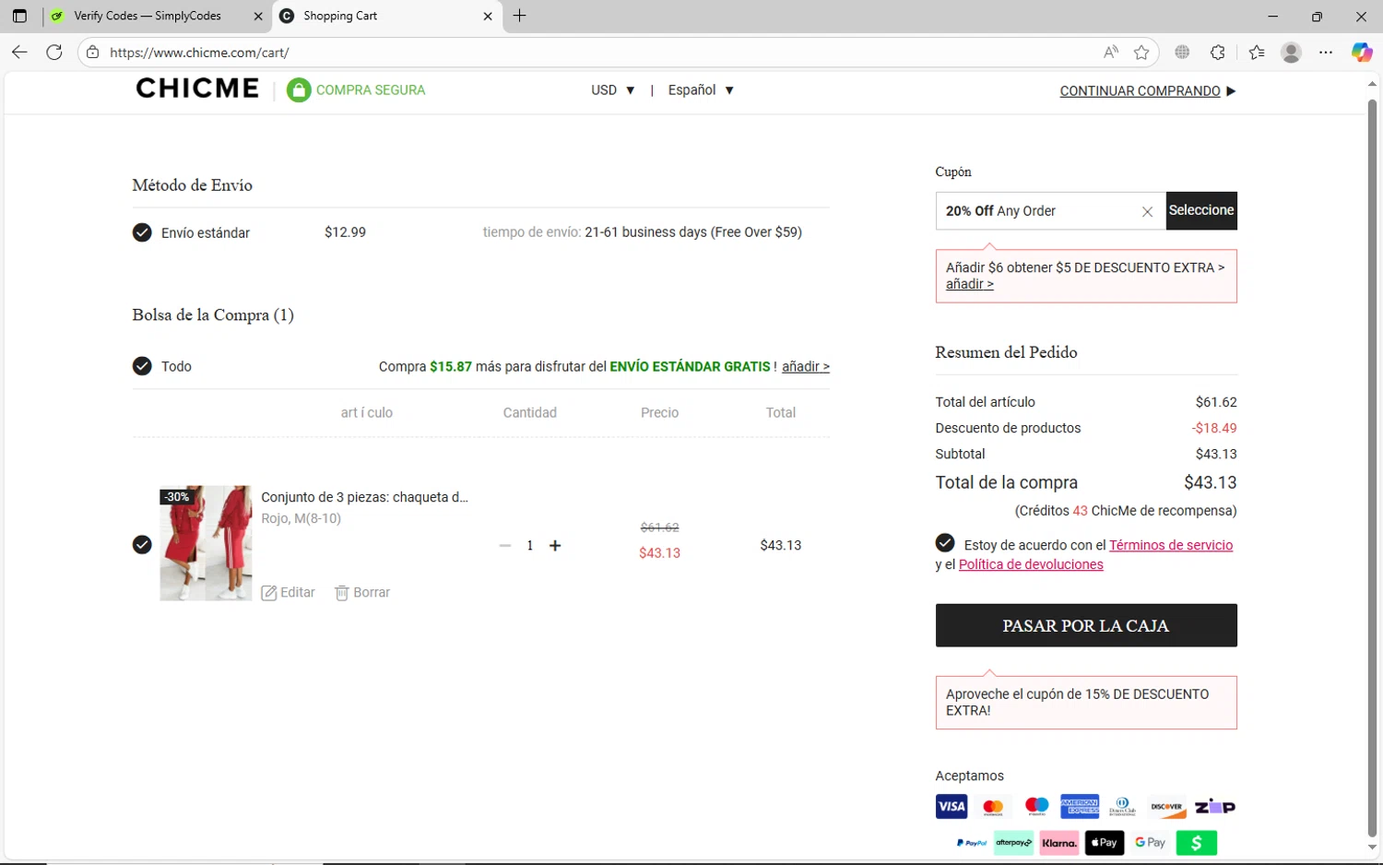Open Términos de servicio link
This screenshot has width=1383, height=865.
coord(1171,545)
